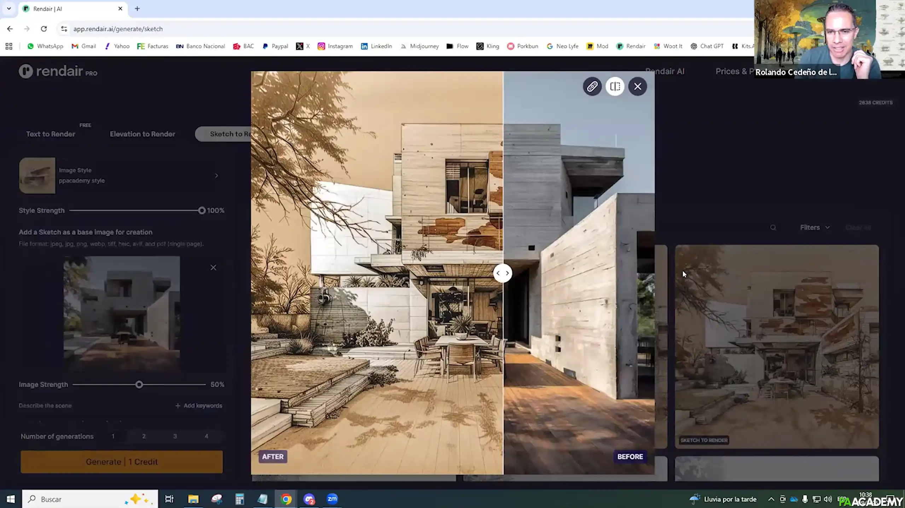Open the Chrome tab search dropdown
The image size is (905, 508).
tap(8, 8)
